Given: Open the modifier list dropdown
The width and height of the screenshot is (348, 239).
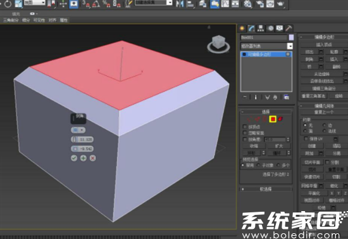Looking at the screenshot, I should 290,46.
